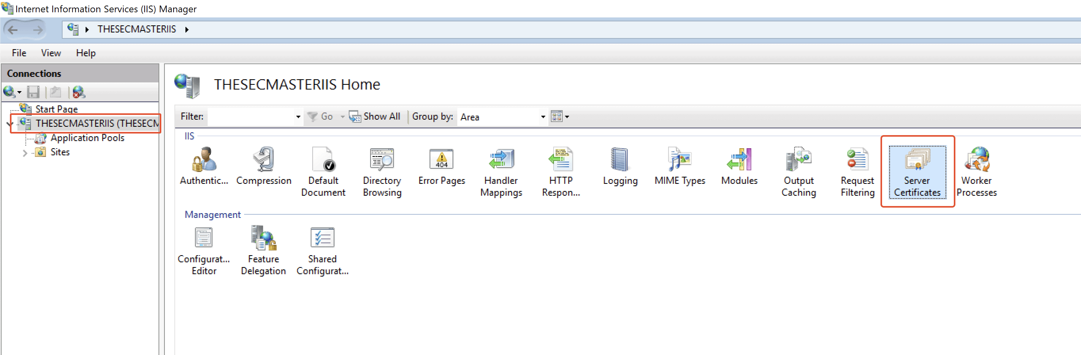Click the Show All button
The image size is (1081, 355).
375,116
